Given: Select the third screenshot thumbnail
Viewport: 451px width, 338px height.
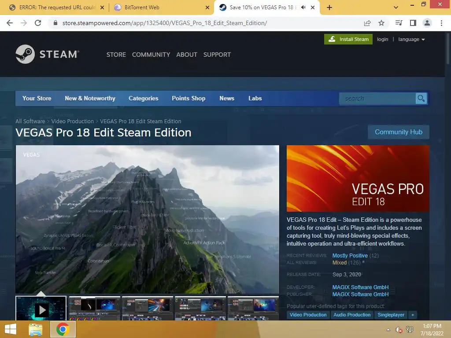Looking at the screenshot, I should (148, 309).
